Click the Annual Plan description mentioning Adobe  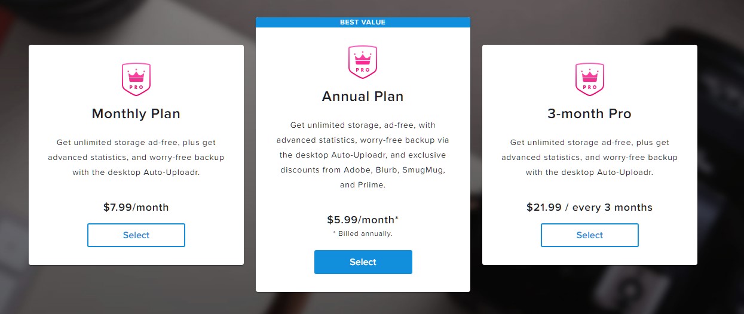click(x=363, y=155)
